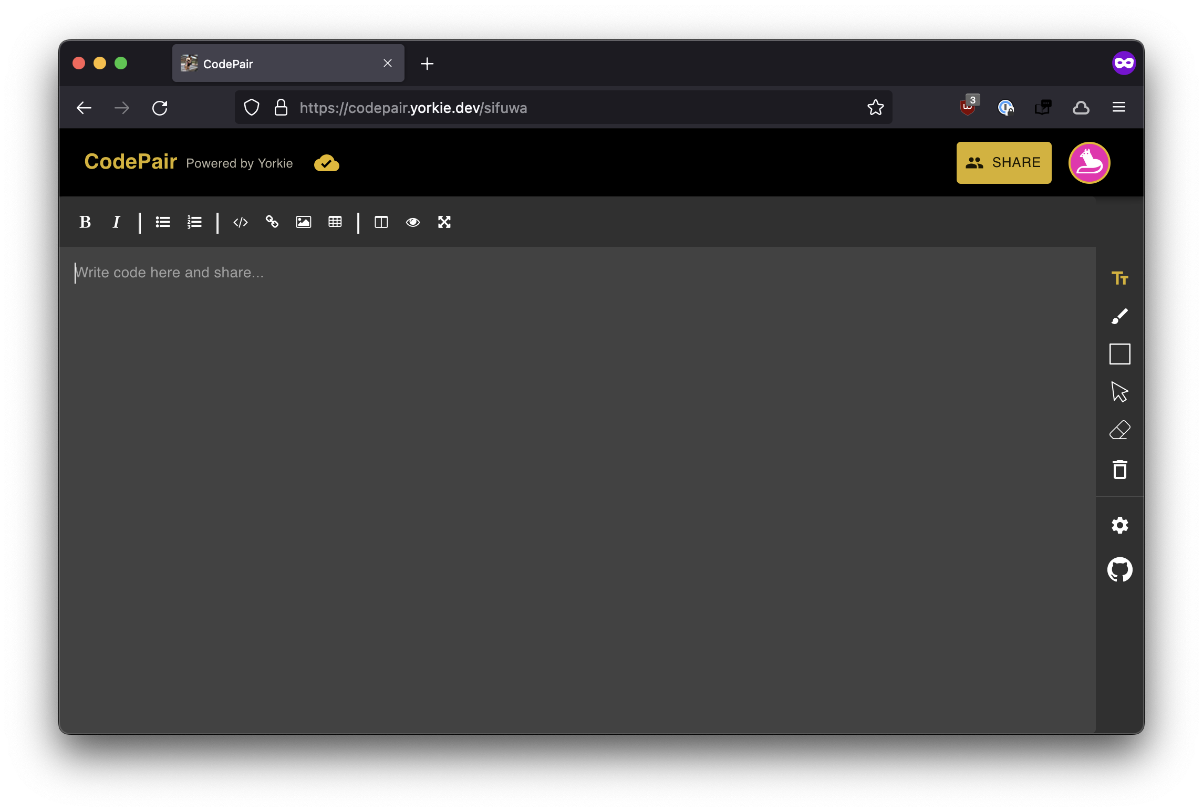Insert an image via the picture icon
This screenshot has height=812, width=1203.
tap(304, 222)
